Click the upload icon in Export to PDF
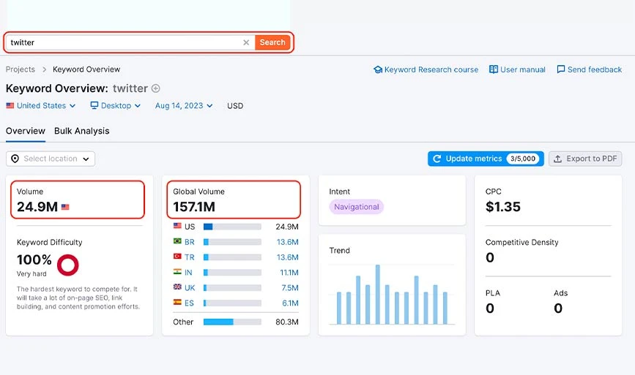Image resolution: width=635 pixels, height=375 pixels. click(557, 159)
